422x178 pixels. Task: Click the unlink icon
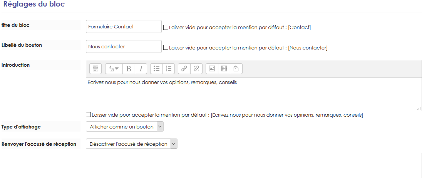point(196,69)
